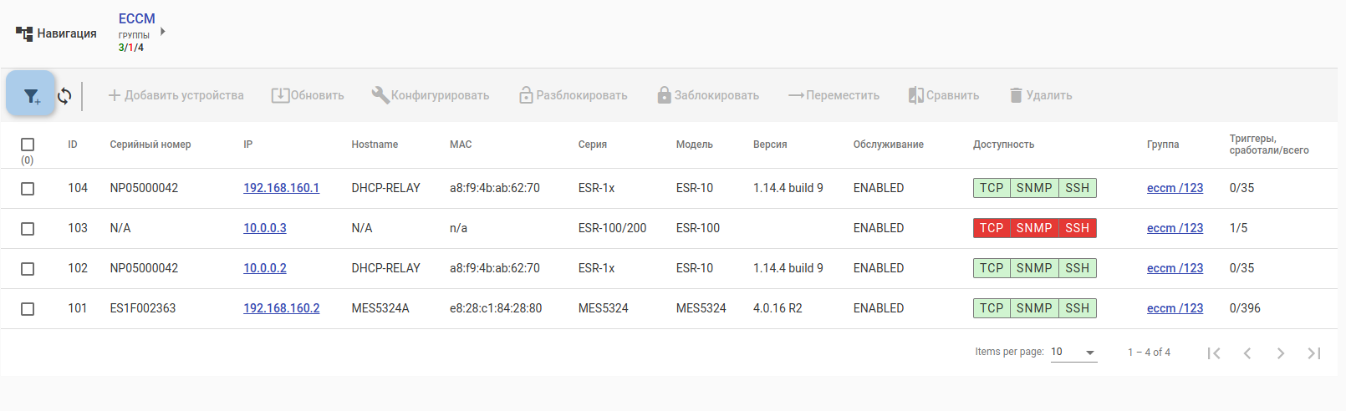Click the Конфигурировать wrench icon
1346x411 pixels.
pyautogui.click(x=380, y=95)
